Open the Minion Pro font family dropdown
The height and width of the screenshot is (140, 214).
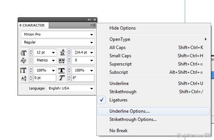click(x=58, y=34)
